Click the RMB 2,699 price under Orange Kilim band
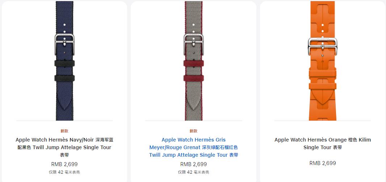Screen dimensions: 386x182 (323, 163)
